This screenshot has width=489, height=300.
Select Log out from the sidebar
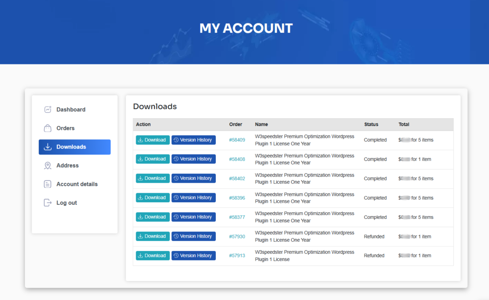tap(67, 202)
